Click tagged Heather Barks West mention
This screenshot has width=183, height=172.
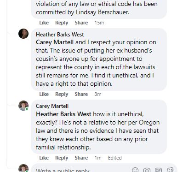pyautogui.click(x=63, y=114)
